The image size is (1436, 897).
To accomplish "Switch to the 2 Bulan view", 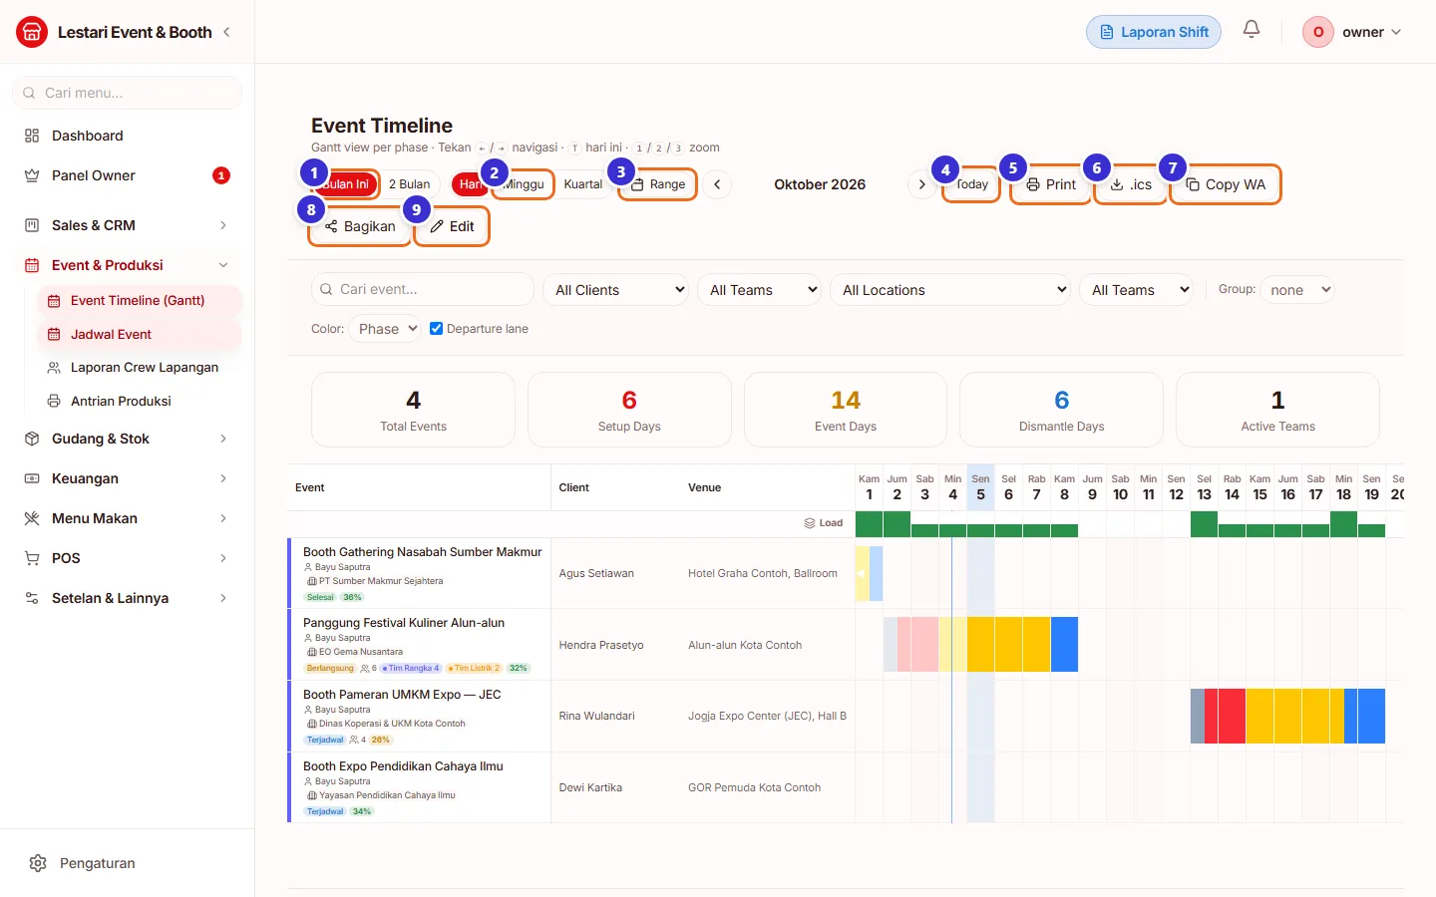I will (409, 184).
